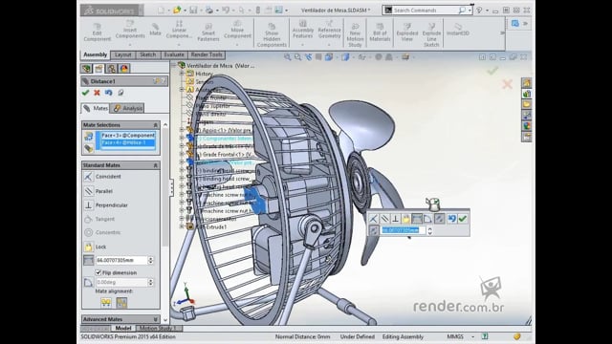This screenshot has height=344, width=612.
Task: Start a New Motion Study
Action: pyautogui.click(x=355, y=35)
